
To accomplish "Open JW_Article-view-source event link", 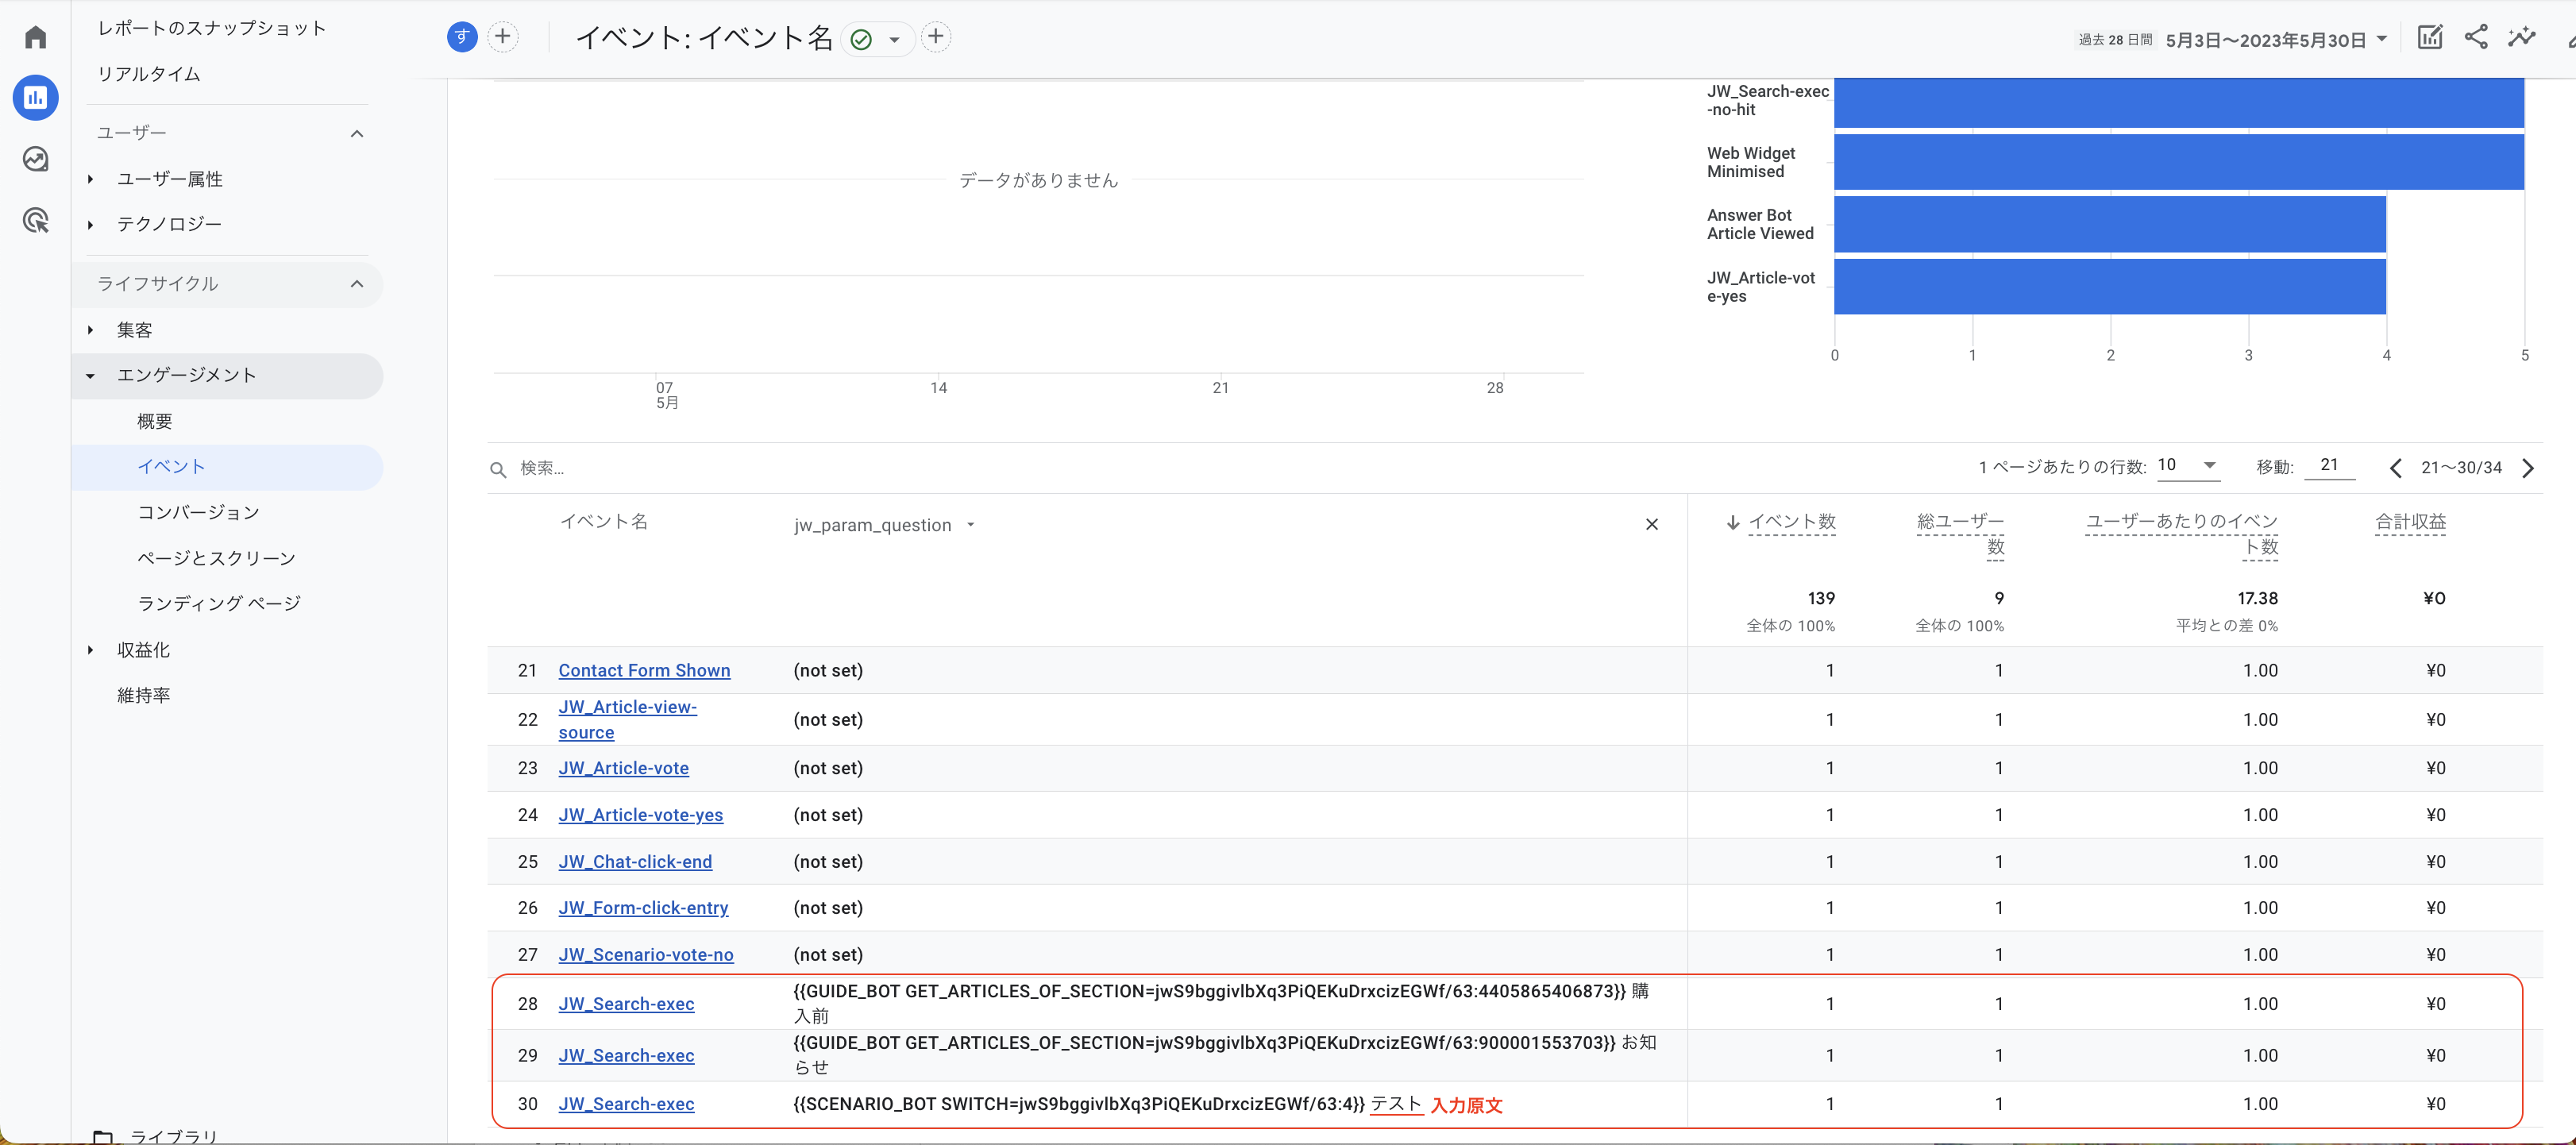I will pos(627,719).
